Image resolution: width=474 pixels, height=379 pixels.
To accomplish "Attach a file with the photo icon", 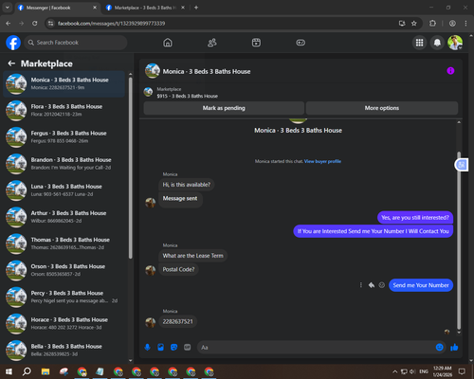I will [x=160, y=348].
